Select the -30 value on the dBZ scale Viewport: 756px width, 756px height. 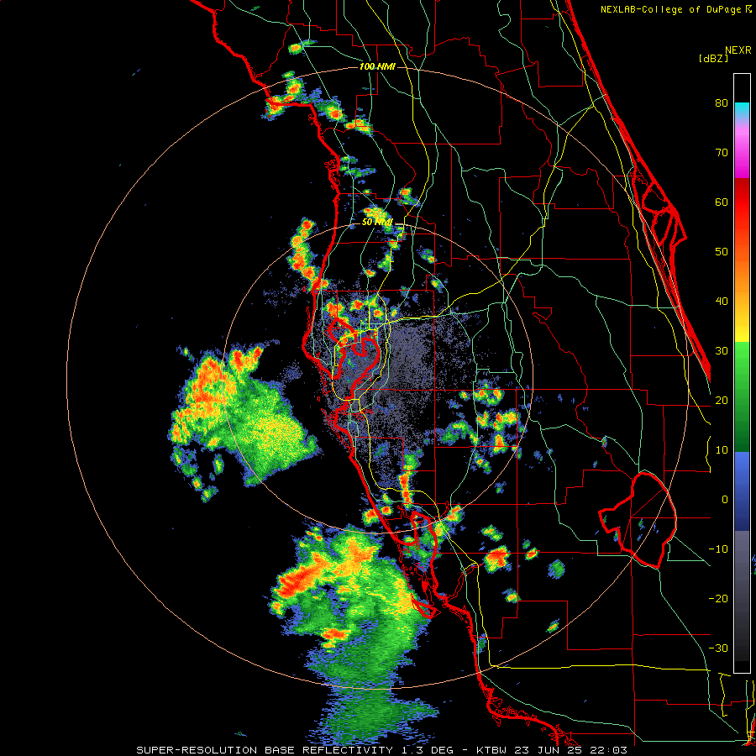point(718,648)
